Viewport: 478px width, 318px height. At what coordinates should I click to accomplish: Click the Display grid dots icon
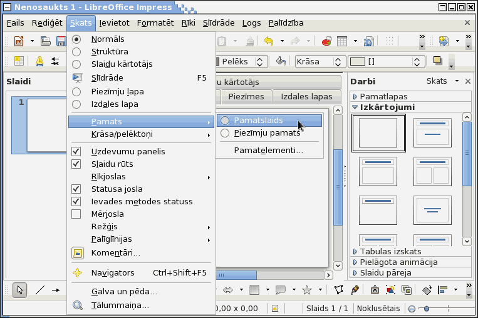[x=389, y=41]
